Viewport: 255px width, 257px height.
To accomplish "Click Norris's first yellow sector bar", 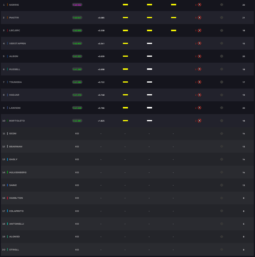I will click(126, 4).
